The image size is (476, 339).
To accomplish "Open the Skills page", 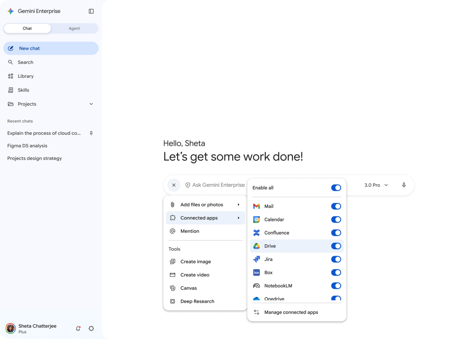I will click(51, 90).
